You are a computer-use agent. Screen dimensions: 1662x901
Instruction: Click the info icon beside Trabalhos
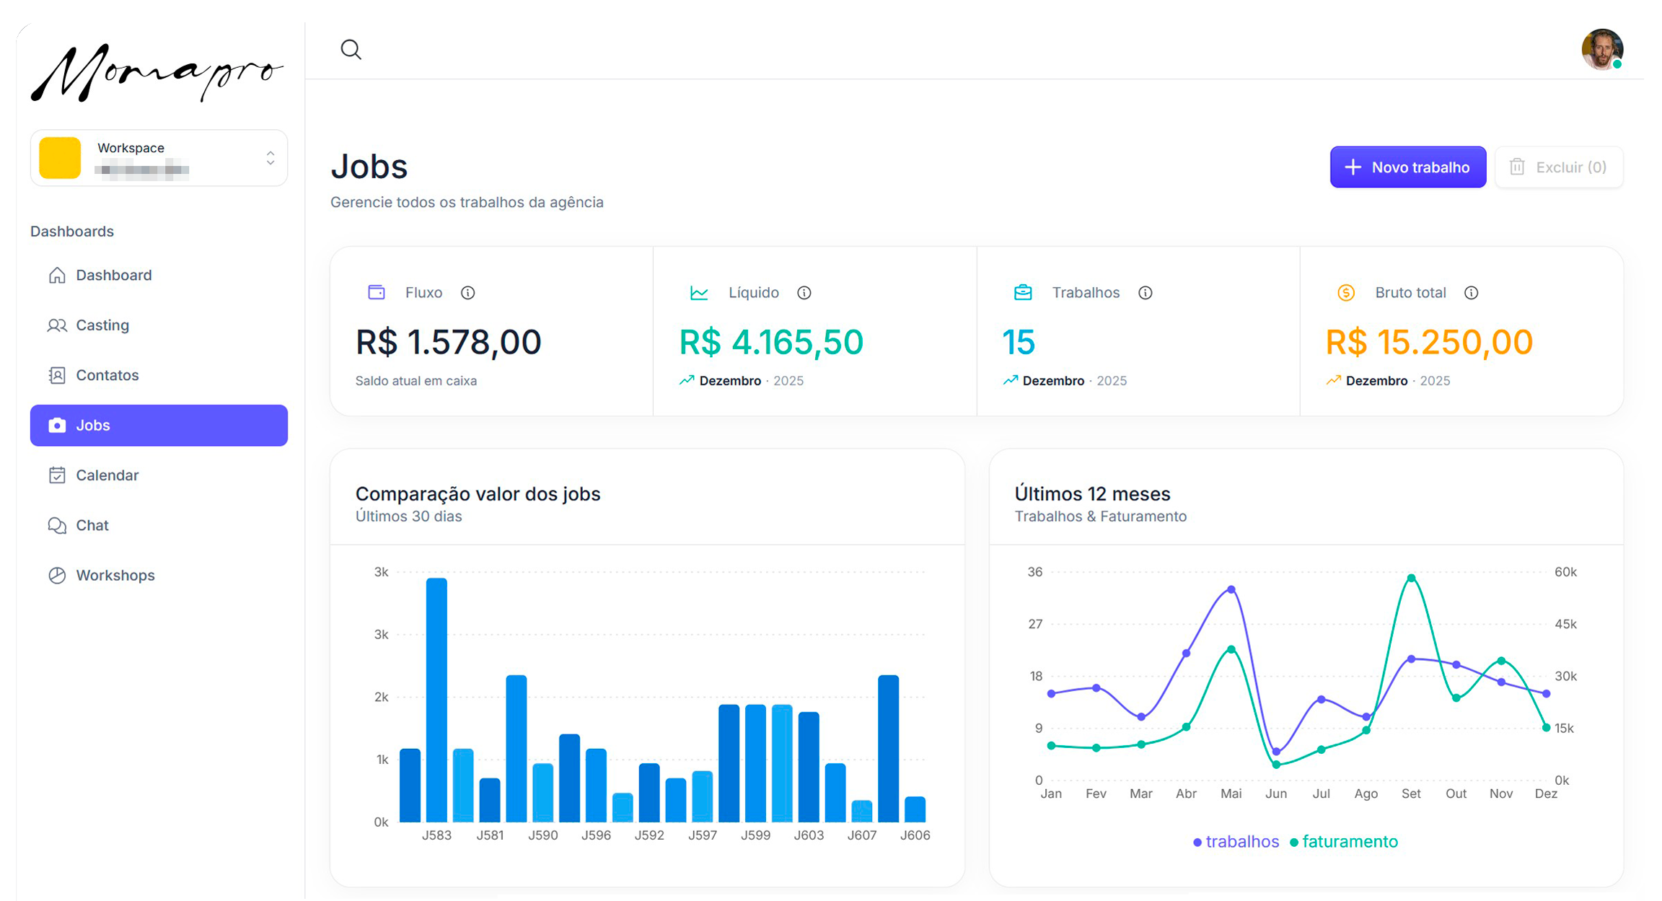click(1145, 293)
